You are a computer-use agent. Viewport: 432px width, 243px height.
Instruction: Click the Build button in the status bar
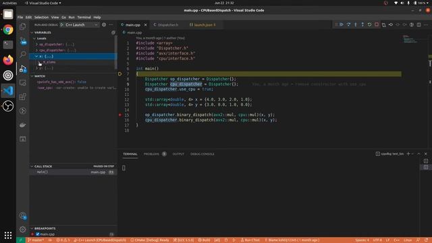(204, 240)
